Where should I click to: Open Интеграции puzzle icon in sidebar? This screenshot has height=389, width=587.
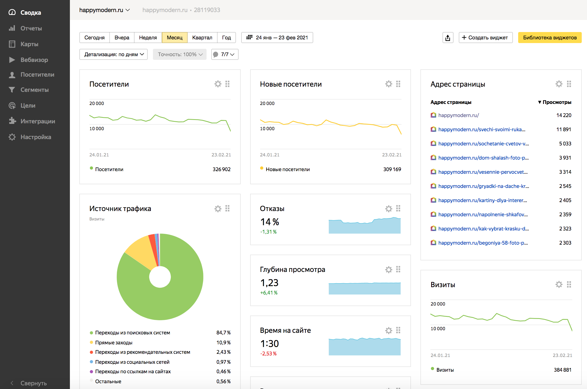[12, 121]
